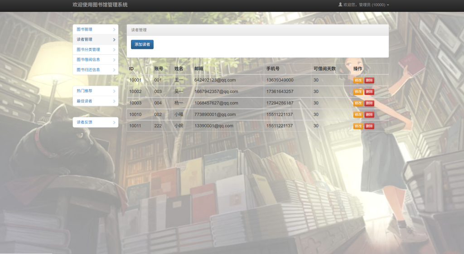Image resolution: width=464 pixels, height=254 pixels.
Task: Click chevron arrow beside 读者管理
Action: point(114,39)
